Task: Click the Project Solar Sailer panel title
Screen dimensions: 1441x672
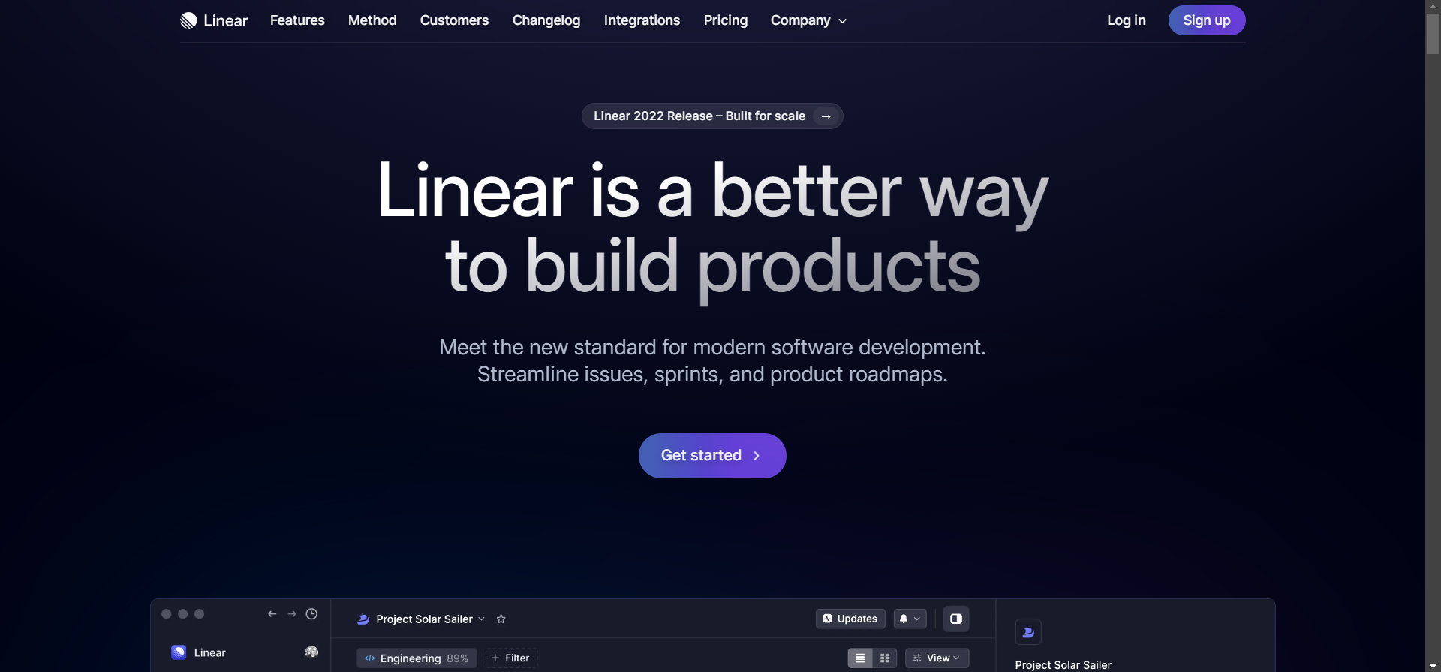Action: [1063, 665]
